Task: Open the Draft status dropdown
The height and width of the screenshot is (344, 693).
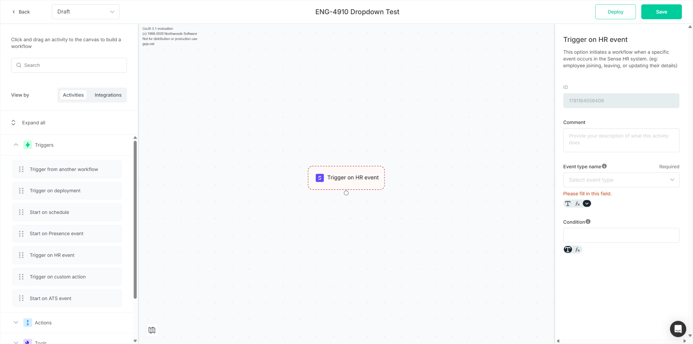Action: (x=86, y=12)
